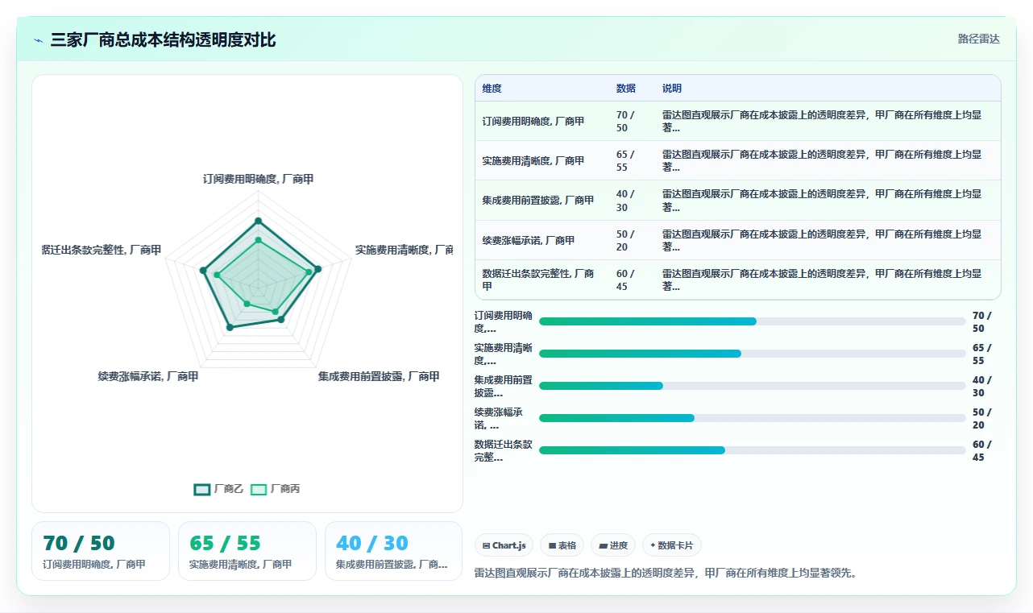Select table row 订阅费用明确度, 厂商甲
Viewport: 1033px width, 613px height.
click(x=738, y=121)
